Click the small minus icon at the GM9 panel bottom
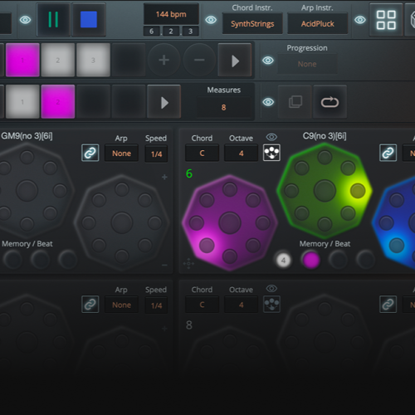This screenshot has width=415, height=415. [x=164, y=265]
